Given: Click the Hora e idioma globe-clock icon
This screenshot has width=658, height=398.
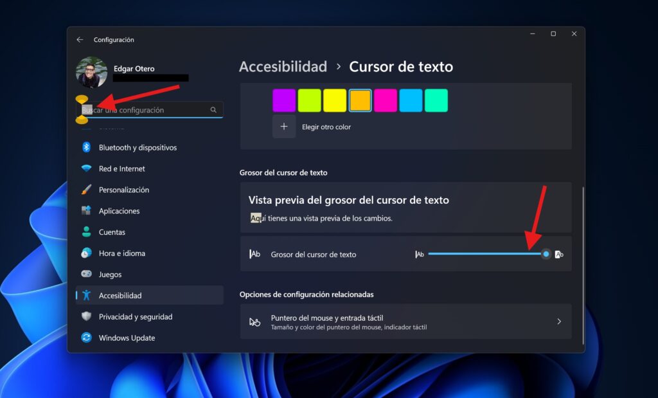Looking at the screenshot, I should (87, 253).
